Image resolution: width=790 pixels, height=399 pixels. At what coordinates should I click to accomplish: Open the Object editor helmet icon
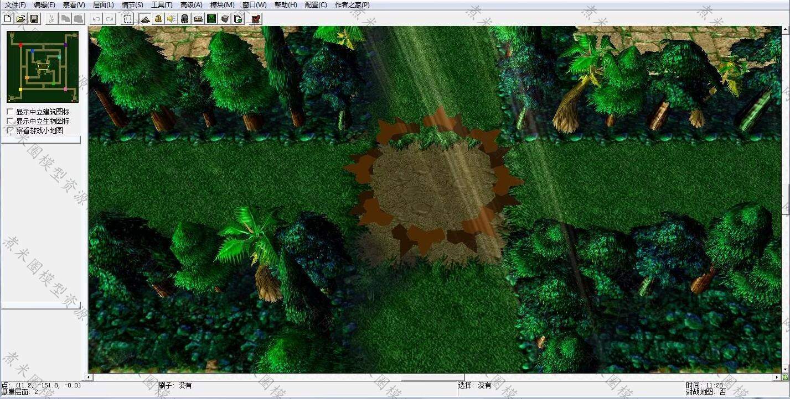click(x=185, y=19)
